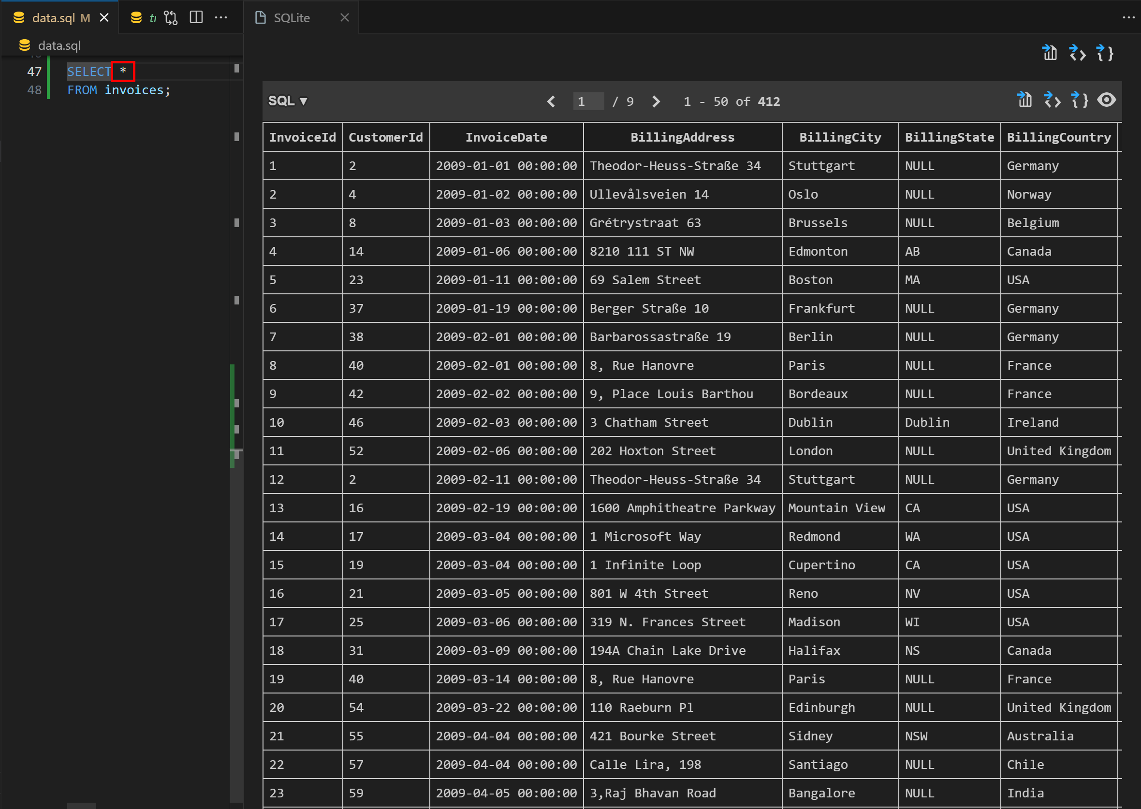Open source control changes icon in tab bar
This screenshot has height=809, width=1141.
(x=170, y=18)
